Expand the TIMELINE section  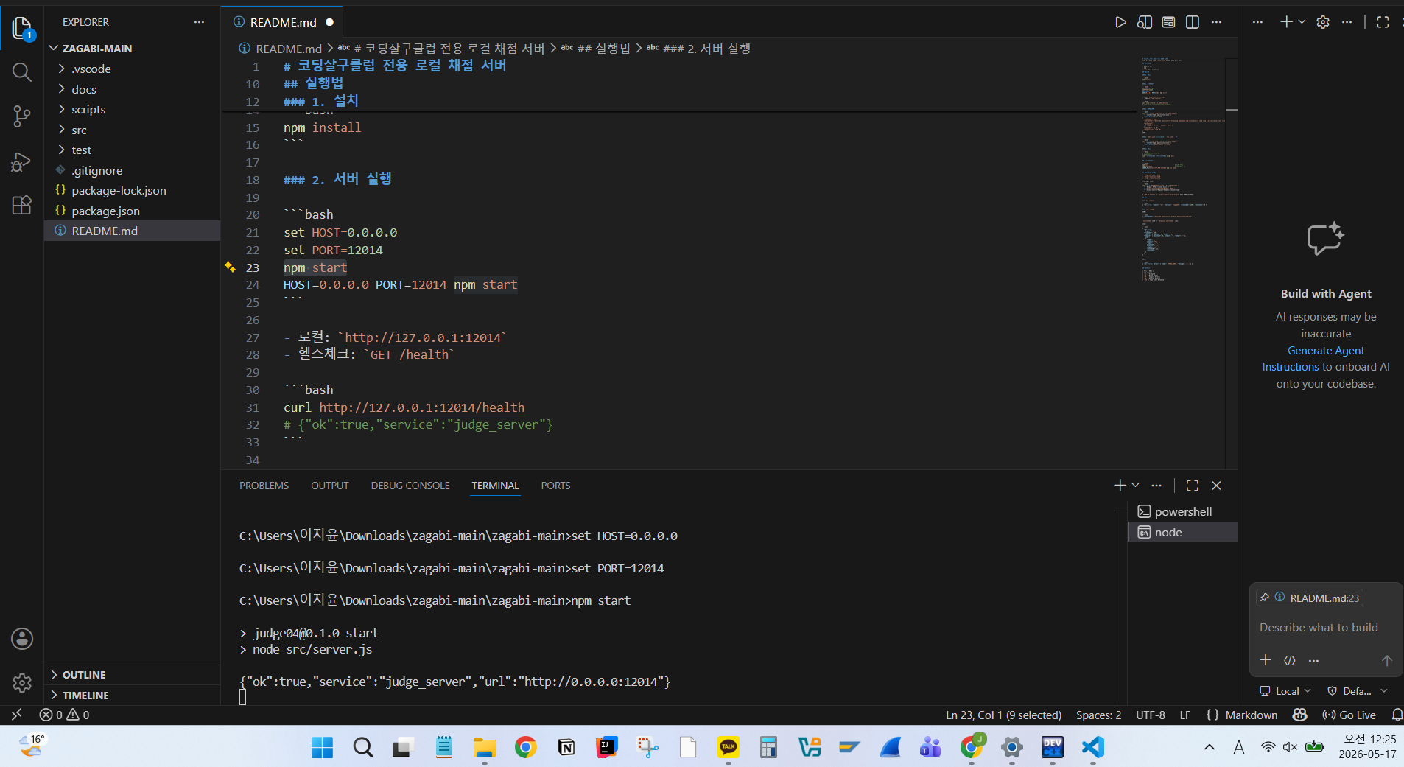pos(133,696)
